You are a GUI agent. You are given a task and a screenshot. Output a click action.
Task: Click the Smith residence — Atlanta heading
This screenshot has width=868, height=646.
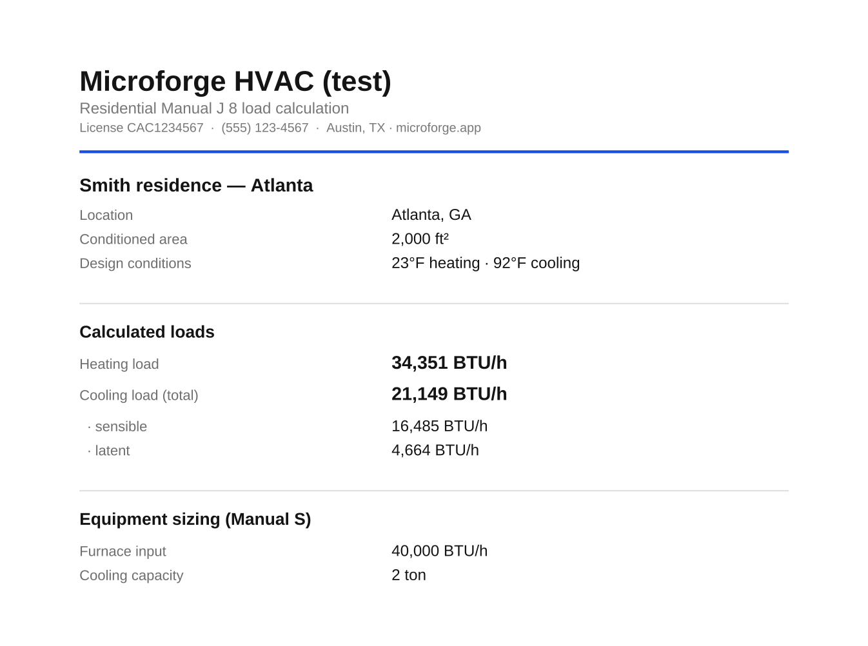[x=196, y=186]
